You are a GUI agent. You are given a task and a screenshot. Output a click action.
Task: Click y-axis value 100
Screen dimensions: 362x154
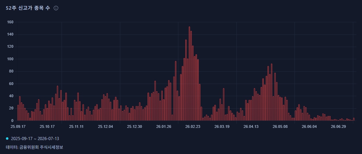pyautogui.click(x=10, y=59)
